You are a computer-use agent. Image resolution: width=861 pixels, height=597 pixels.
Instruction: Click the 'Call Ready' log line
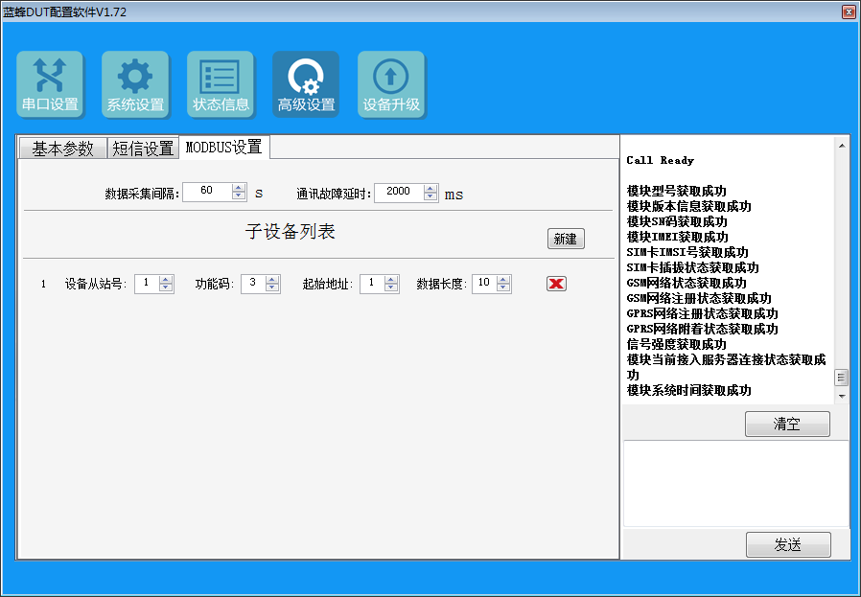coord(660,160)
